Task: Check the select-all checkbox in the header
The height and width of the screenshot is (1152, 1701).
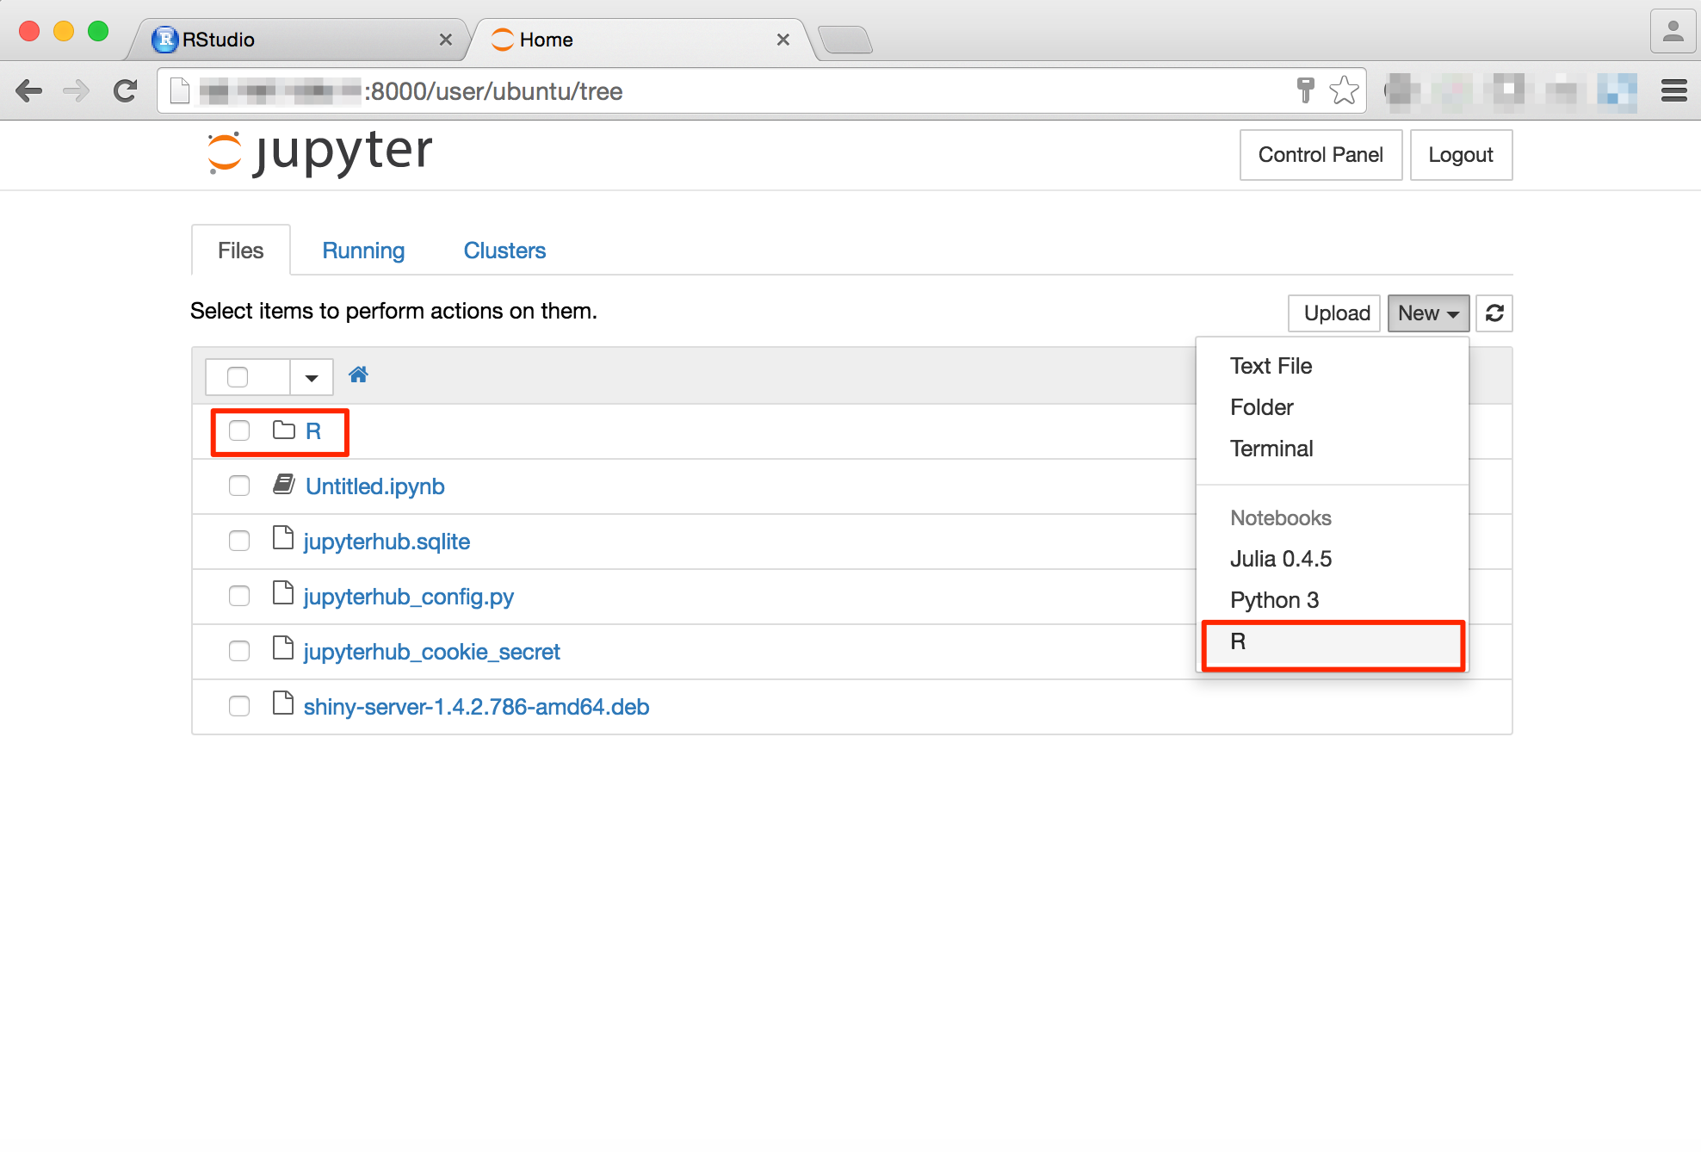Action: (x=238, y=376)
